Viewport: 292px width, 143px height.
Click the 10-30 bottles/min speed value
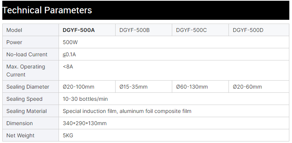coord(85,99)
